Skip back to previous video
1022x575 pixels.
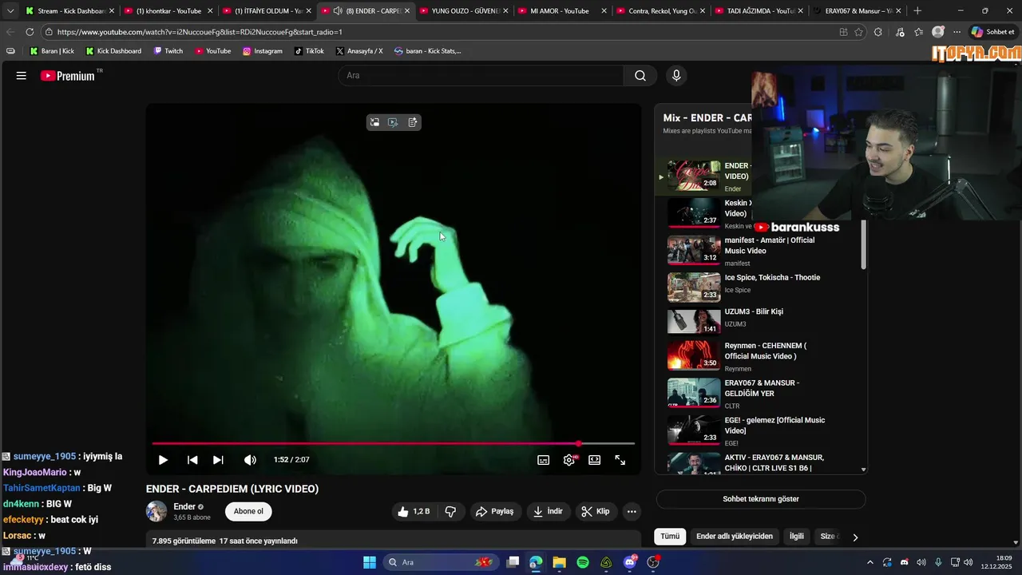point(192,460)
